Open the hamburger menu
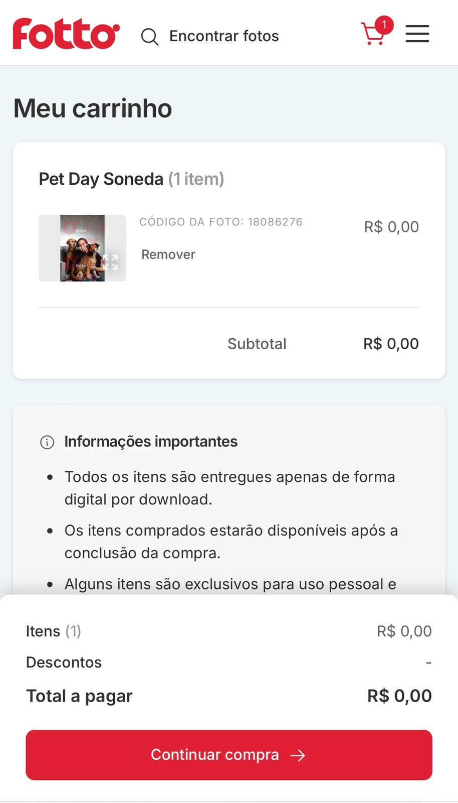Viewport: 458px width, 803px height. point(417,34)
